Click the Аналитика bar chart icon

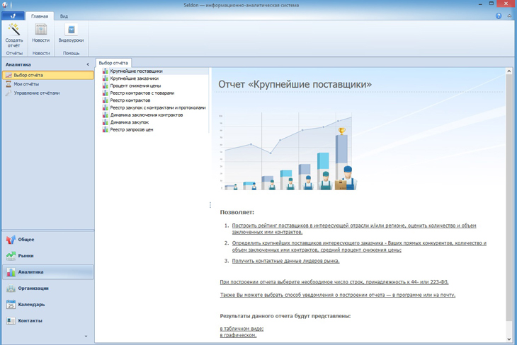11,272
